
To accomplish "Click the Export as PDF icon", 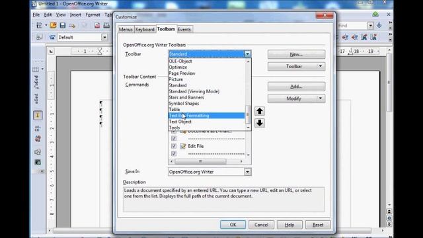I will click(97, 26).
